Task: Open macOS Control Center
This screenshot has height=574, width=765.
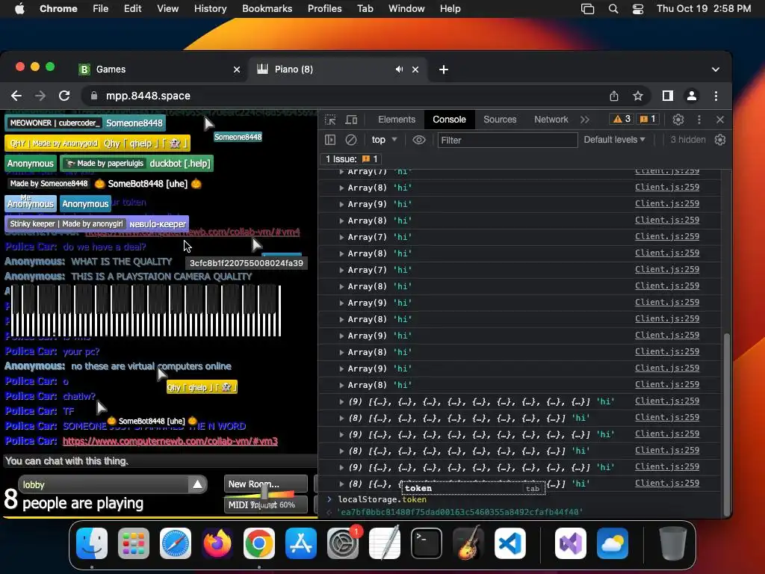Action: (x=638, y=9)
